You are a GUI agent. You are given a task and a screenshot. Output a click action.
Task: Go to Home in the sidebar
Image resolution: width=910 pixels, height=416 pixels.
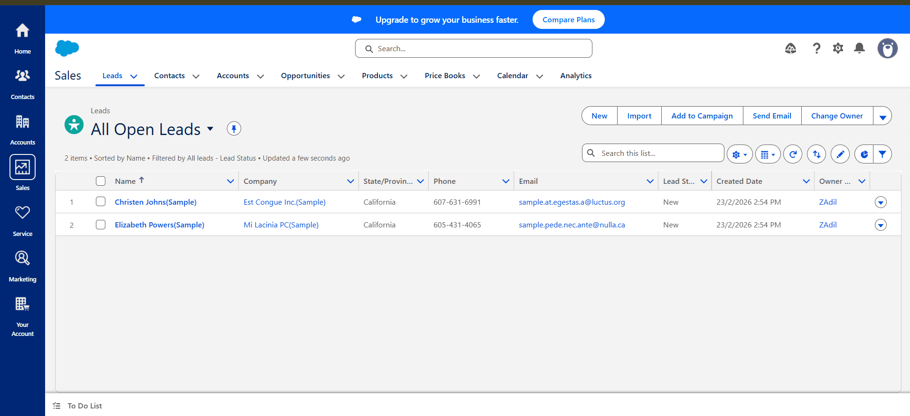tap(22, 38)
